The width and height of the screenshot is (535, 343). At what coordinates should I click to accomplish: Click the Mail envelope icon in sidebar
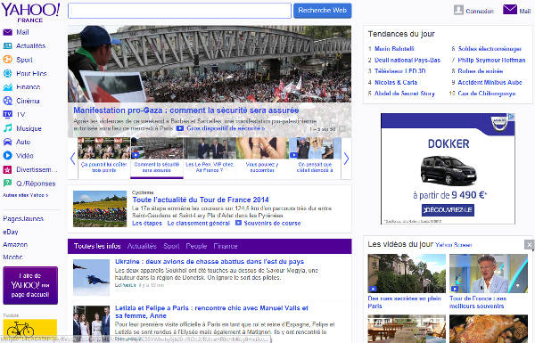7,32
